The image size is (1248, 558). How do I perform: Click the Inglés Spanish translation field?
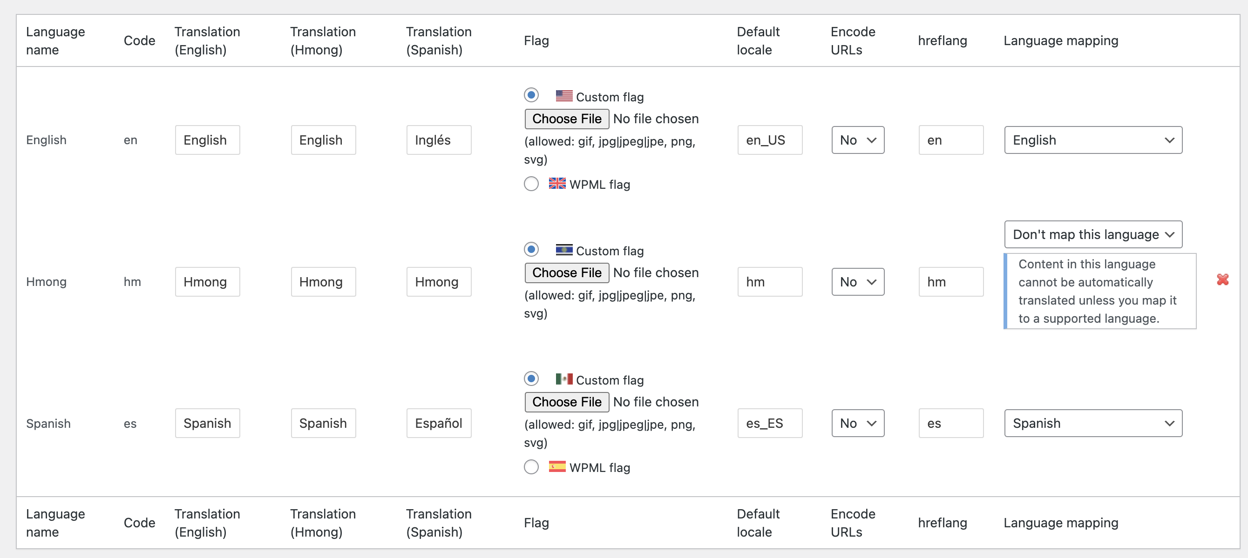[439, 140]
